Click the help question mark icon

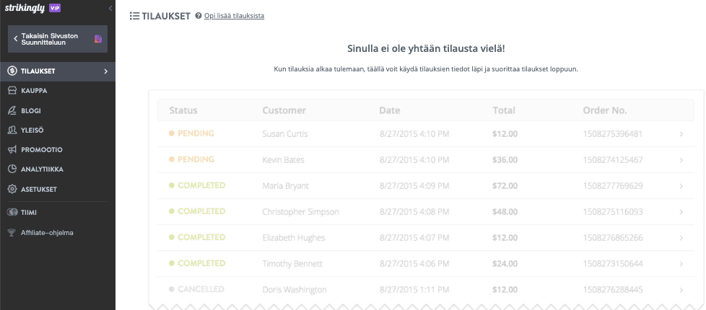click(x=198, y=16)
